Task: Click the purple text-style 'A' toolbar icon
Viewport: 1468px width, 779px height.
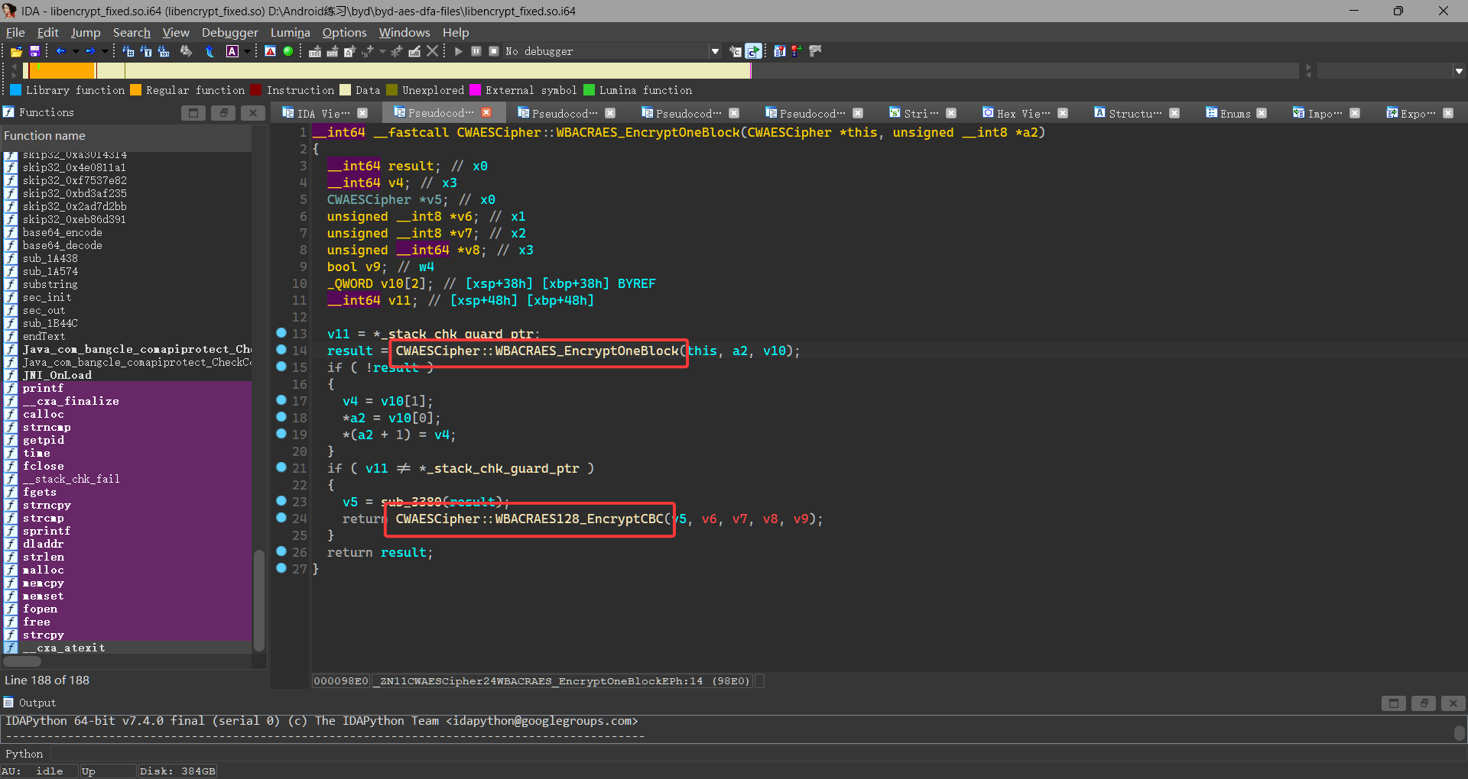Action: coord(232,51)
